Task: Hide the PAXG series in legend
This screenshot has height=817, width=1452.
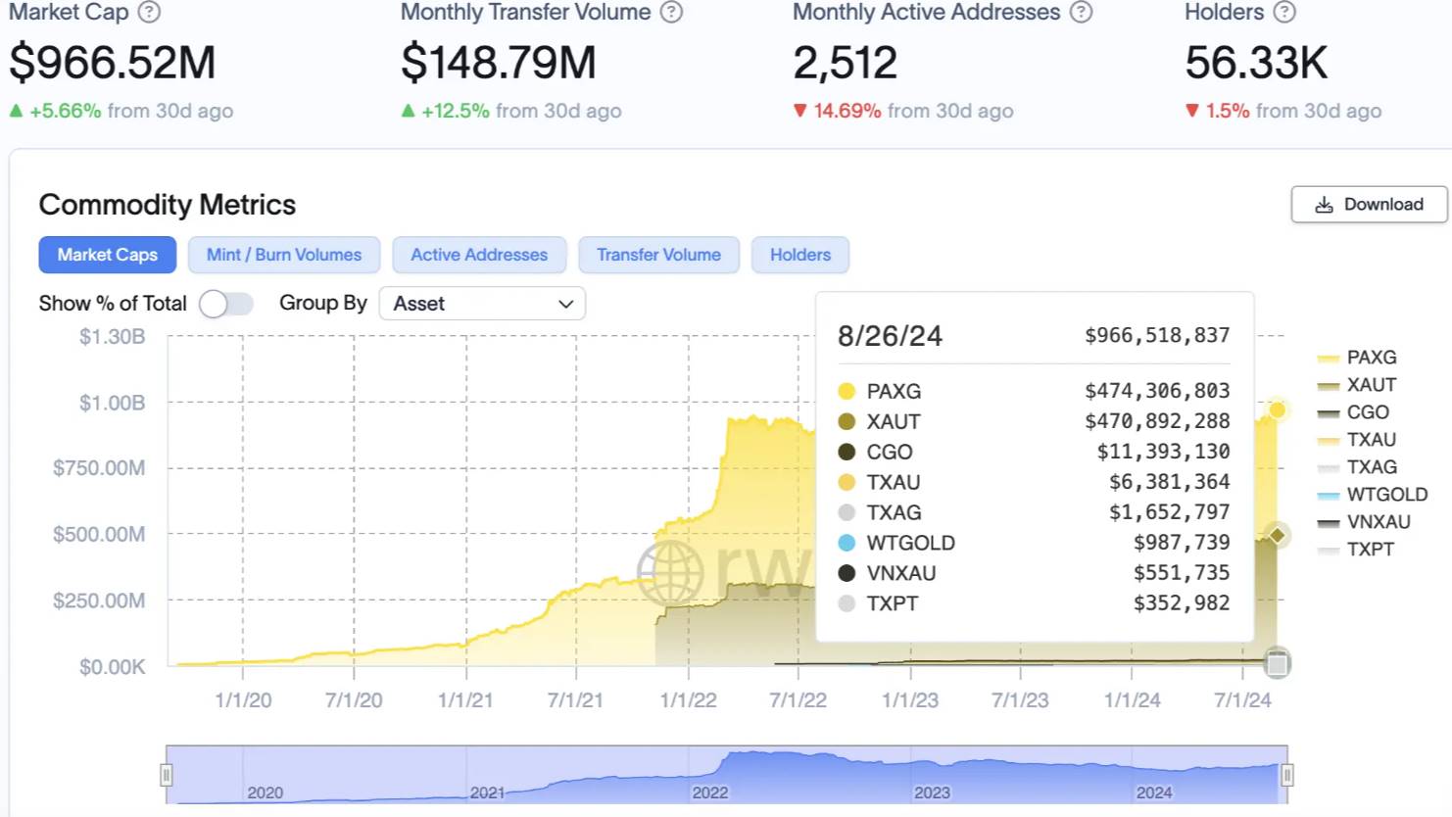Action: [x=1371, y=358]
